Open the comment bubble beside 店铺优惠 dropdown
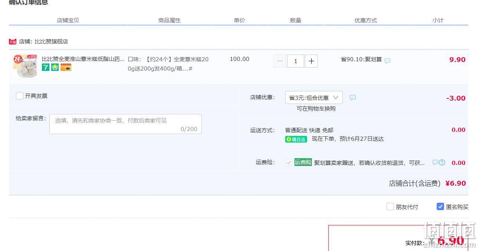The width and height of the screenshot is (479, 251). tap(353, 97)
